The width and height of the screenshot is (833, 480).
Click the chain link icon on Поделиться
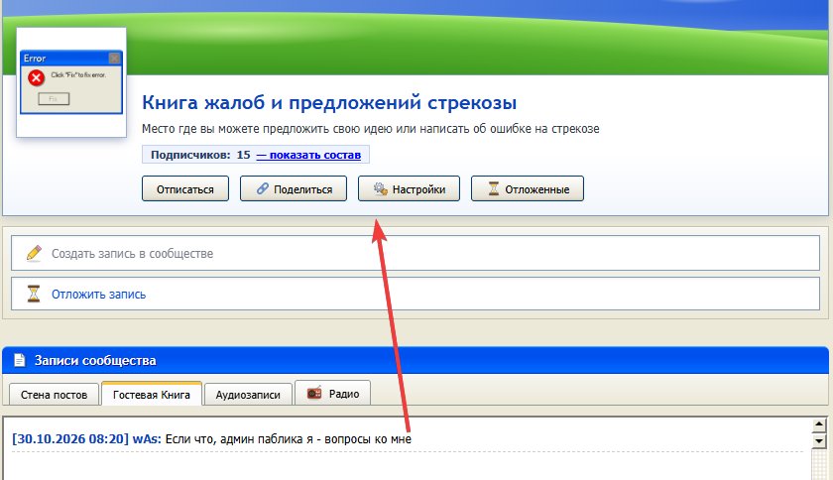(x=263, y=188)
